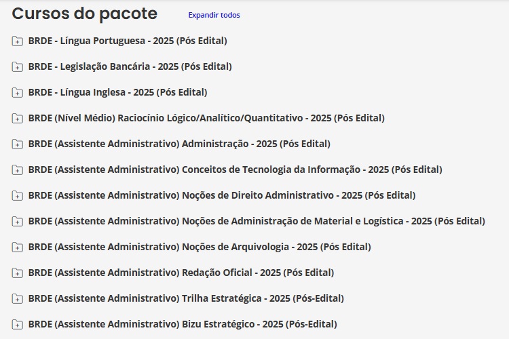Expand the Língua Inglesa folder plus icon
This screenshot has height=339, width=509.
(x=17, y=92)
